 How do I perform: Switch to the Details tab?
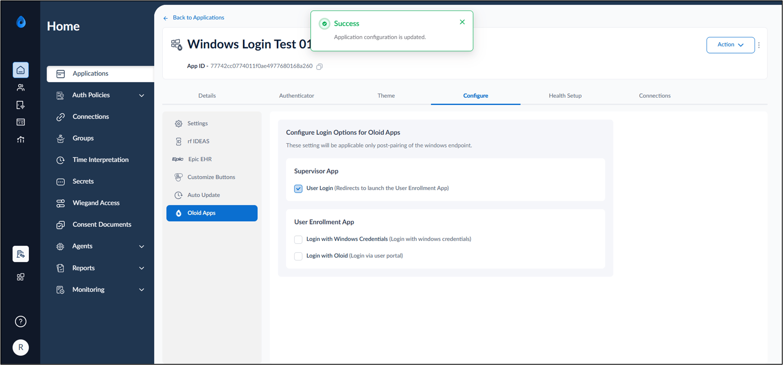click(207, 96)
